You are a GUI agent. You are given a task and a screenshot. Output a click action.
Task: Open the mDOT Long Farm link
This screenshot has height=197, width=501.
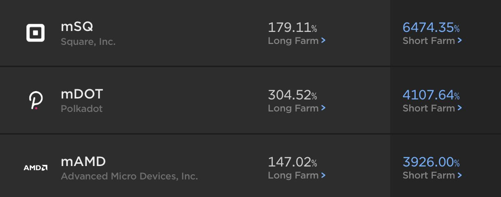click(293, 108)
